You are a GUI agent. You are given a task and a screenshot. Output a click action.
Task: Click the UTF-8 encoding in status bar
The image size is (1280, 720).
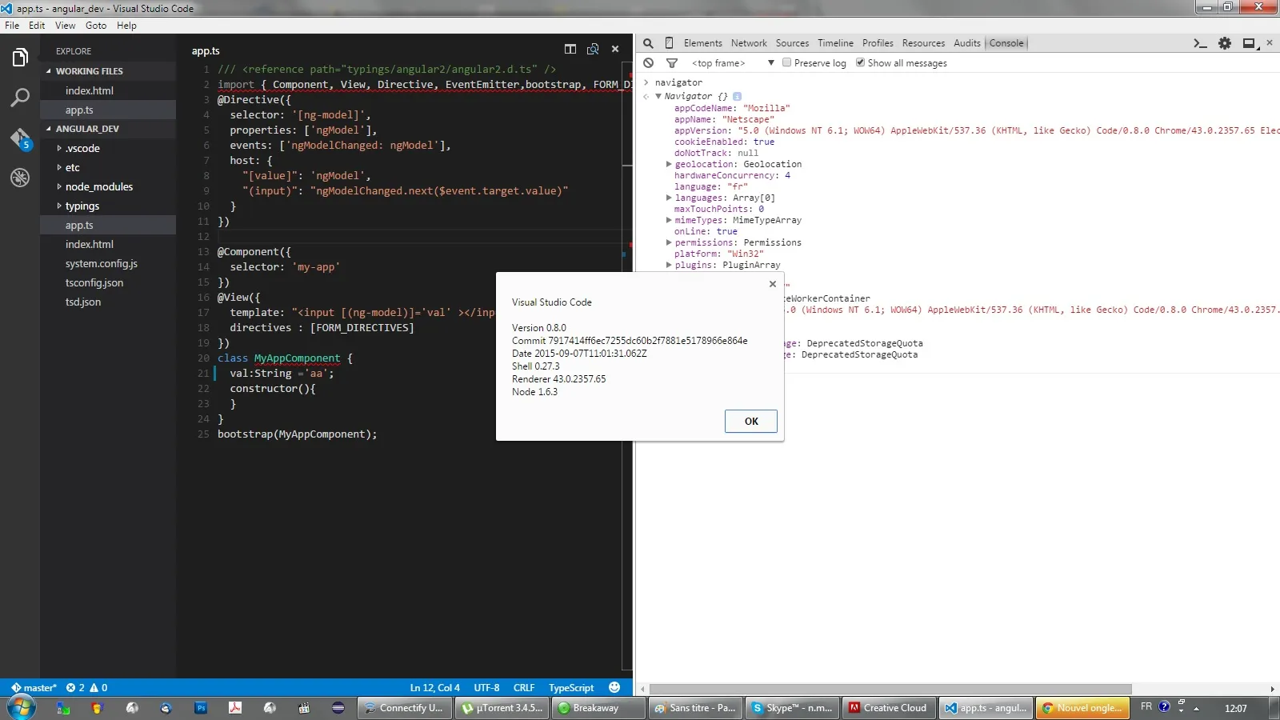[x=486, y=687]
